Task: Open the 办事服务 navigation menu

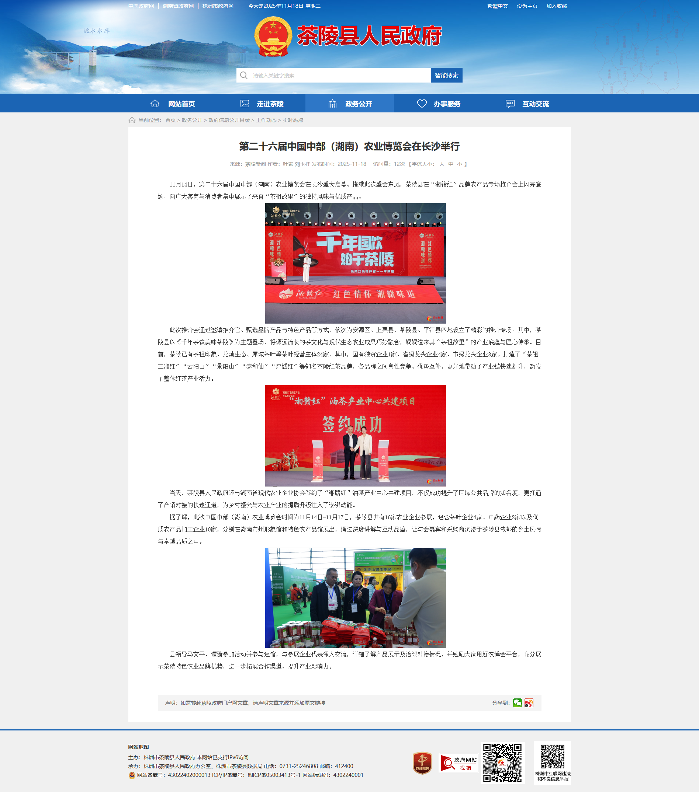Action: coord(438,104)
